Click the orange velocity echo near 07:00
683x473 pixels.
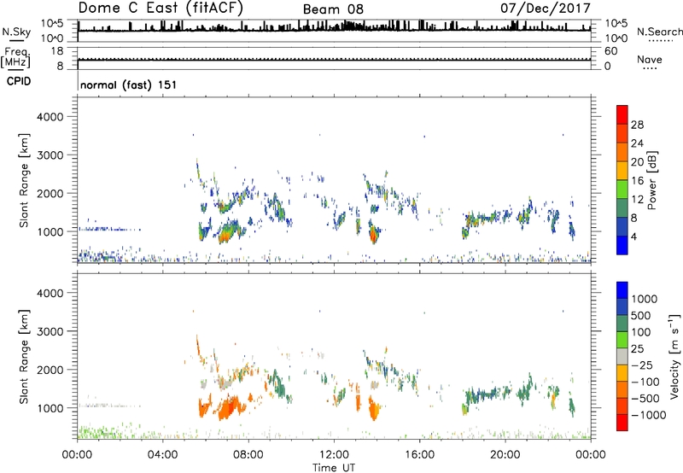coord(228,409)
